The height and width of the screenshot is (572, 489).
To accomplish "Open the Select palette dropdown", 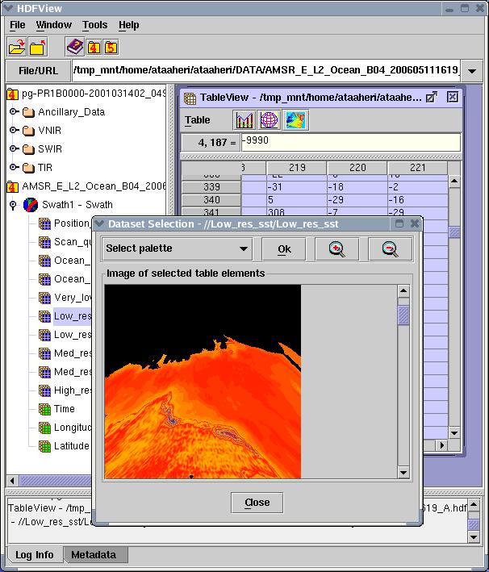I will point(177,248).
